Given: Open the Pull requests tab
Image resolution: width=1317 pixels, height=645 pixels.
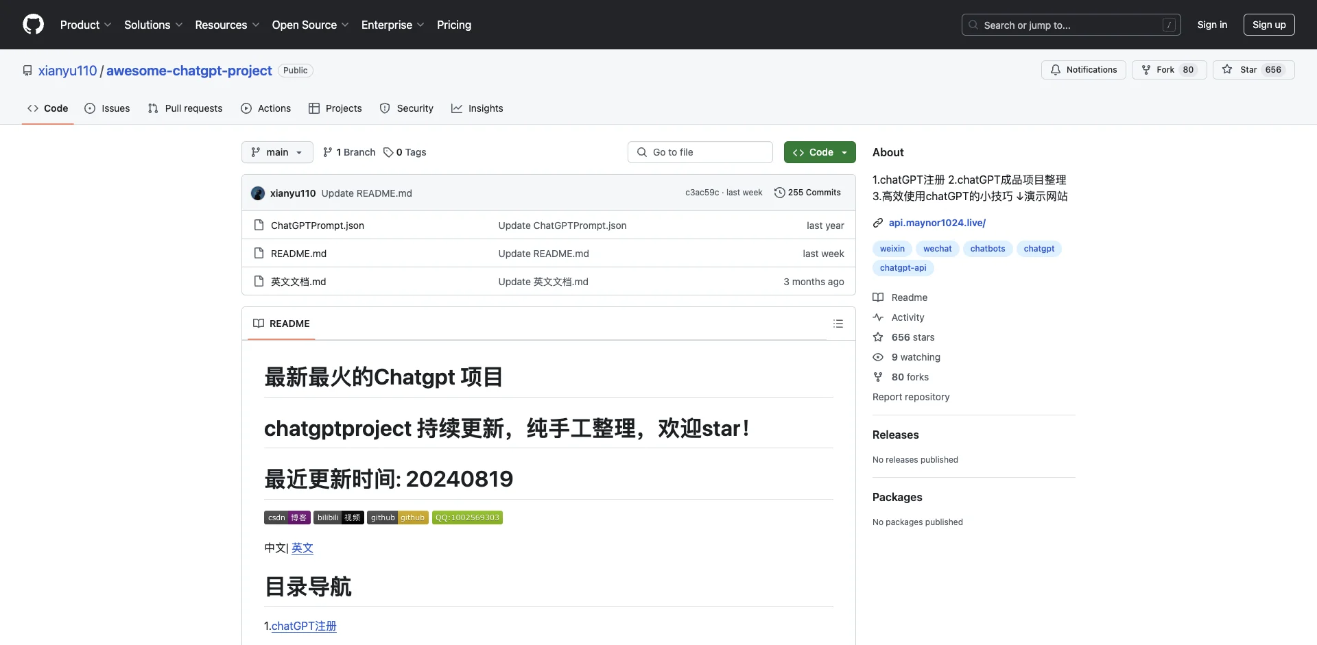Looking at the screenshot, I should 185,108.
